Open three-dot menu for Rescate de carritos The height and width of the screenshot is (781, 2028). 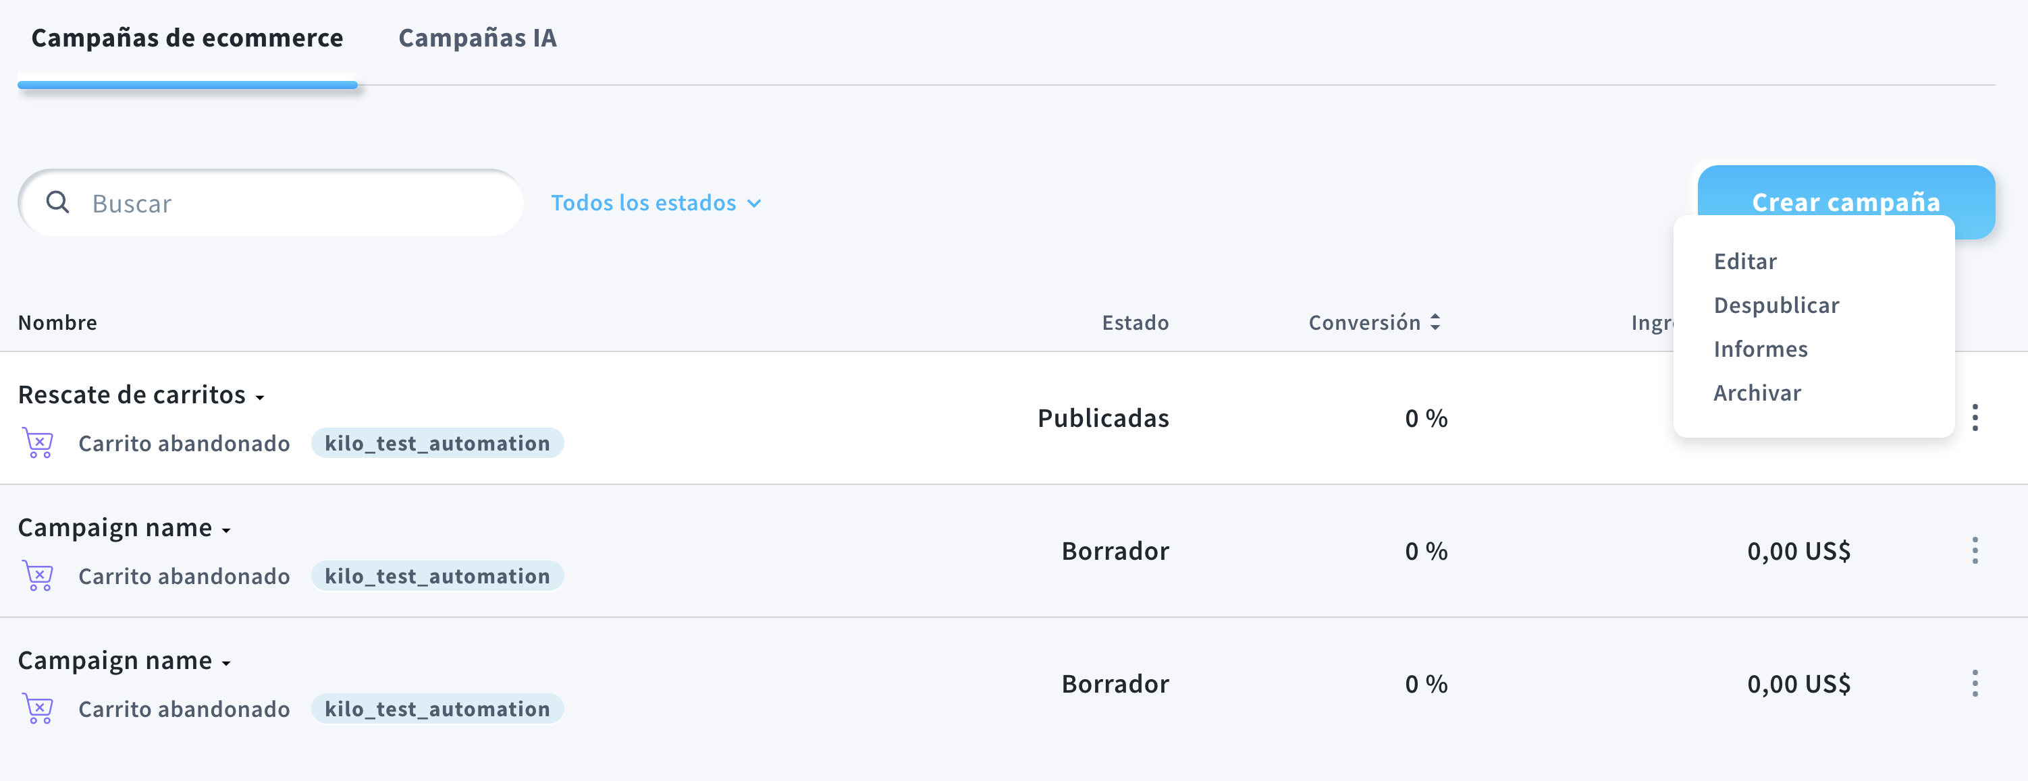point(1975,417)
